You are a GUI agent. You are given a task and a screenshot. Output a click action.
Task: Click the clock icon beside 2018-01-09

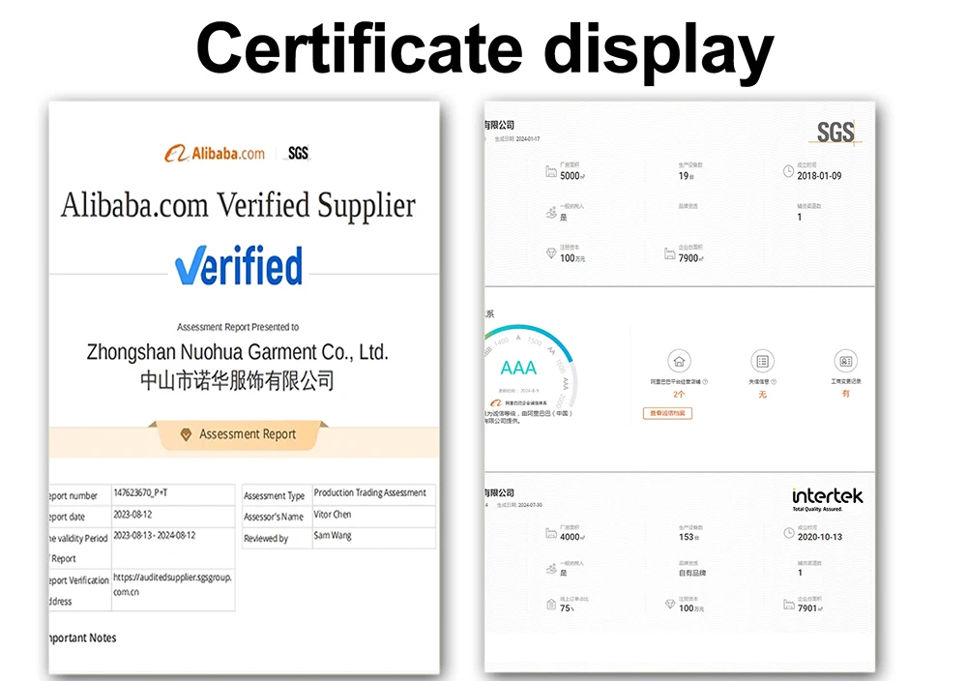pyautogui.click(x=788, y=171)
